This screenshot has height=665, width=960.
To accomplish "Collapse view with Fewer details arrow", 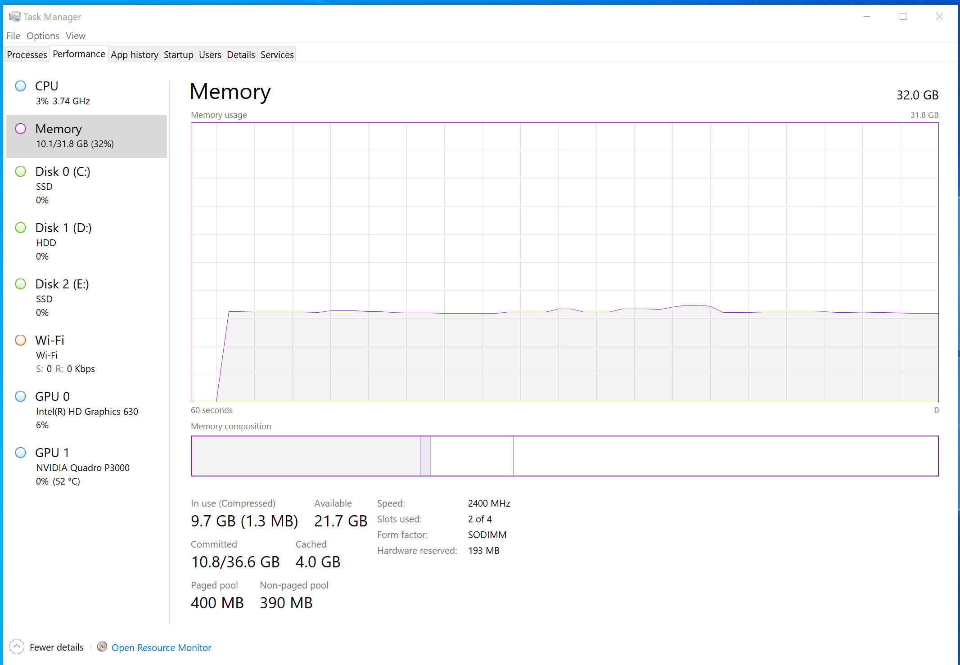I will tap(17, 647).
